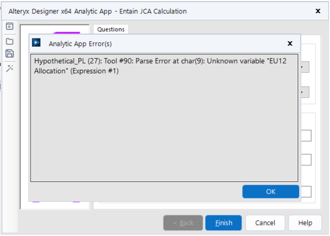Click the Hypothetical_PL parse error message
The width and height of the screenshot is (330, 236).
[160, 66]
